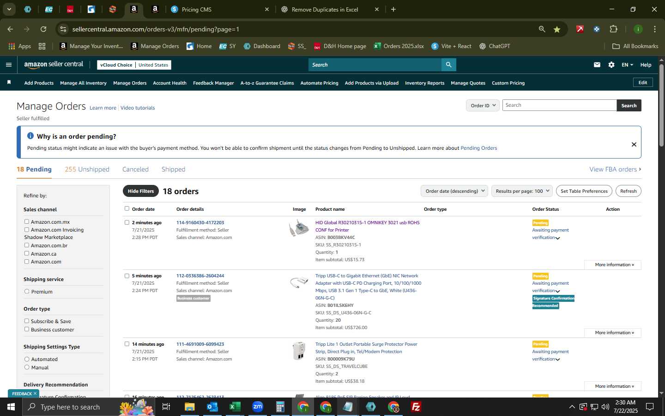Open the Chrome extensions puzzle icon
This screenshot has width=665, height=416.
point(613,29)
